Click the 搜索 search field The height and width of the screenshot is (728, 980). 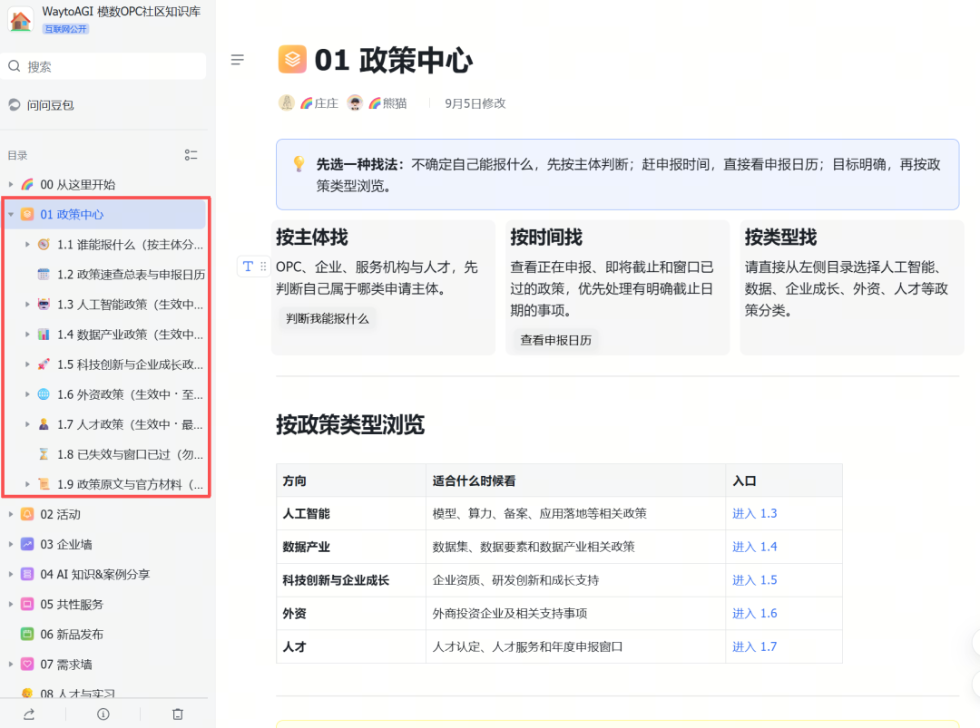[x=103, y=66]
